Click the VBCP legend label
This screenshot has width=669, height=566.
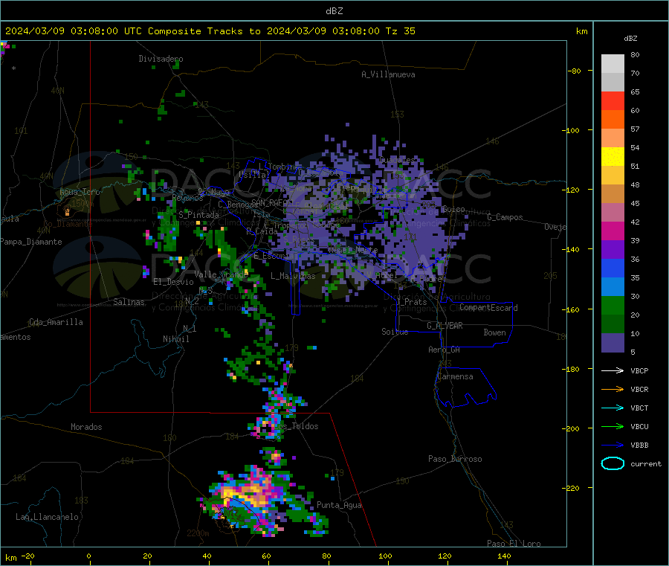[639, 370]
